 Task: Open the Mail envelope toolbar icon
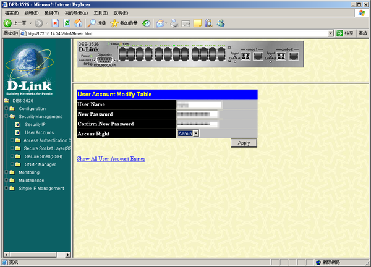[160, 23]
